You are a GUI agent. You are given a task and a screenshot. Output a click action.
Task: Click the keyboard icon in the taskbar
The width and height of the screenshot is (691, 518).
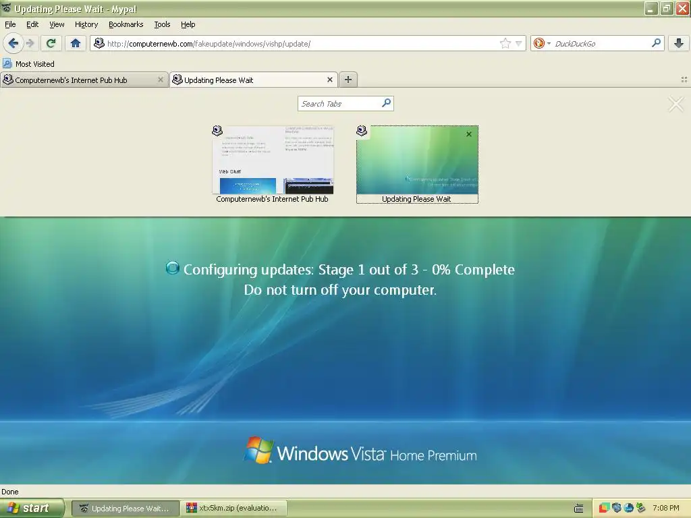[x=578, y=509]
